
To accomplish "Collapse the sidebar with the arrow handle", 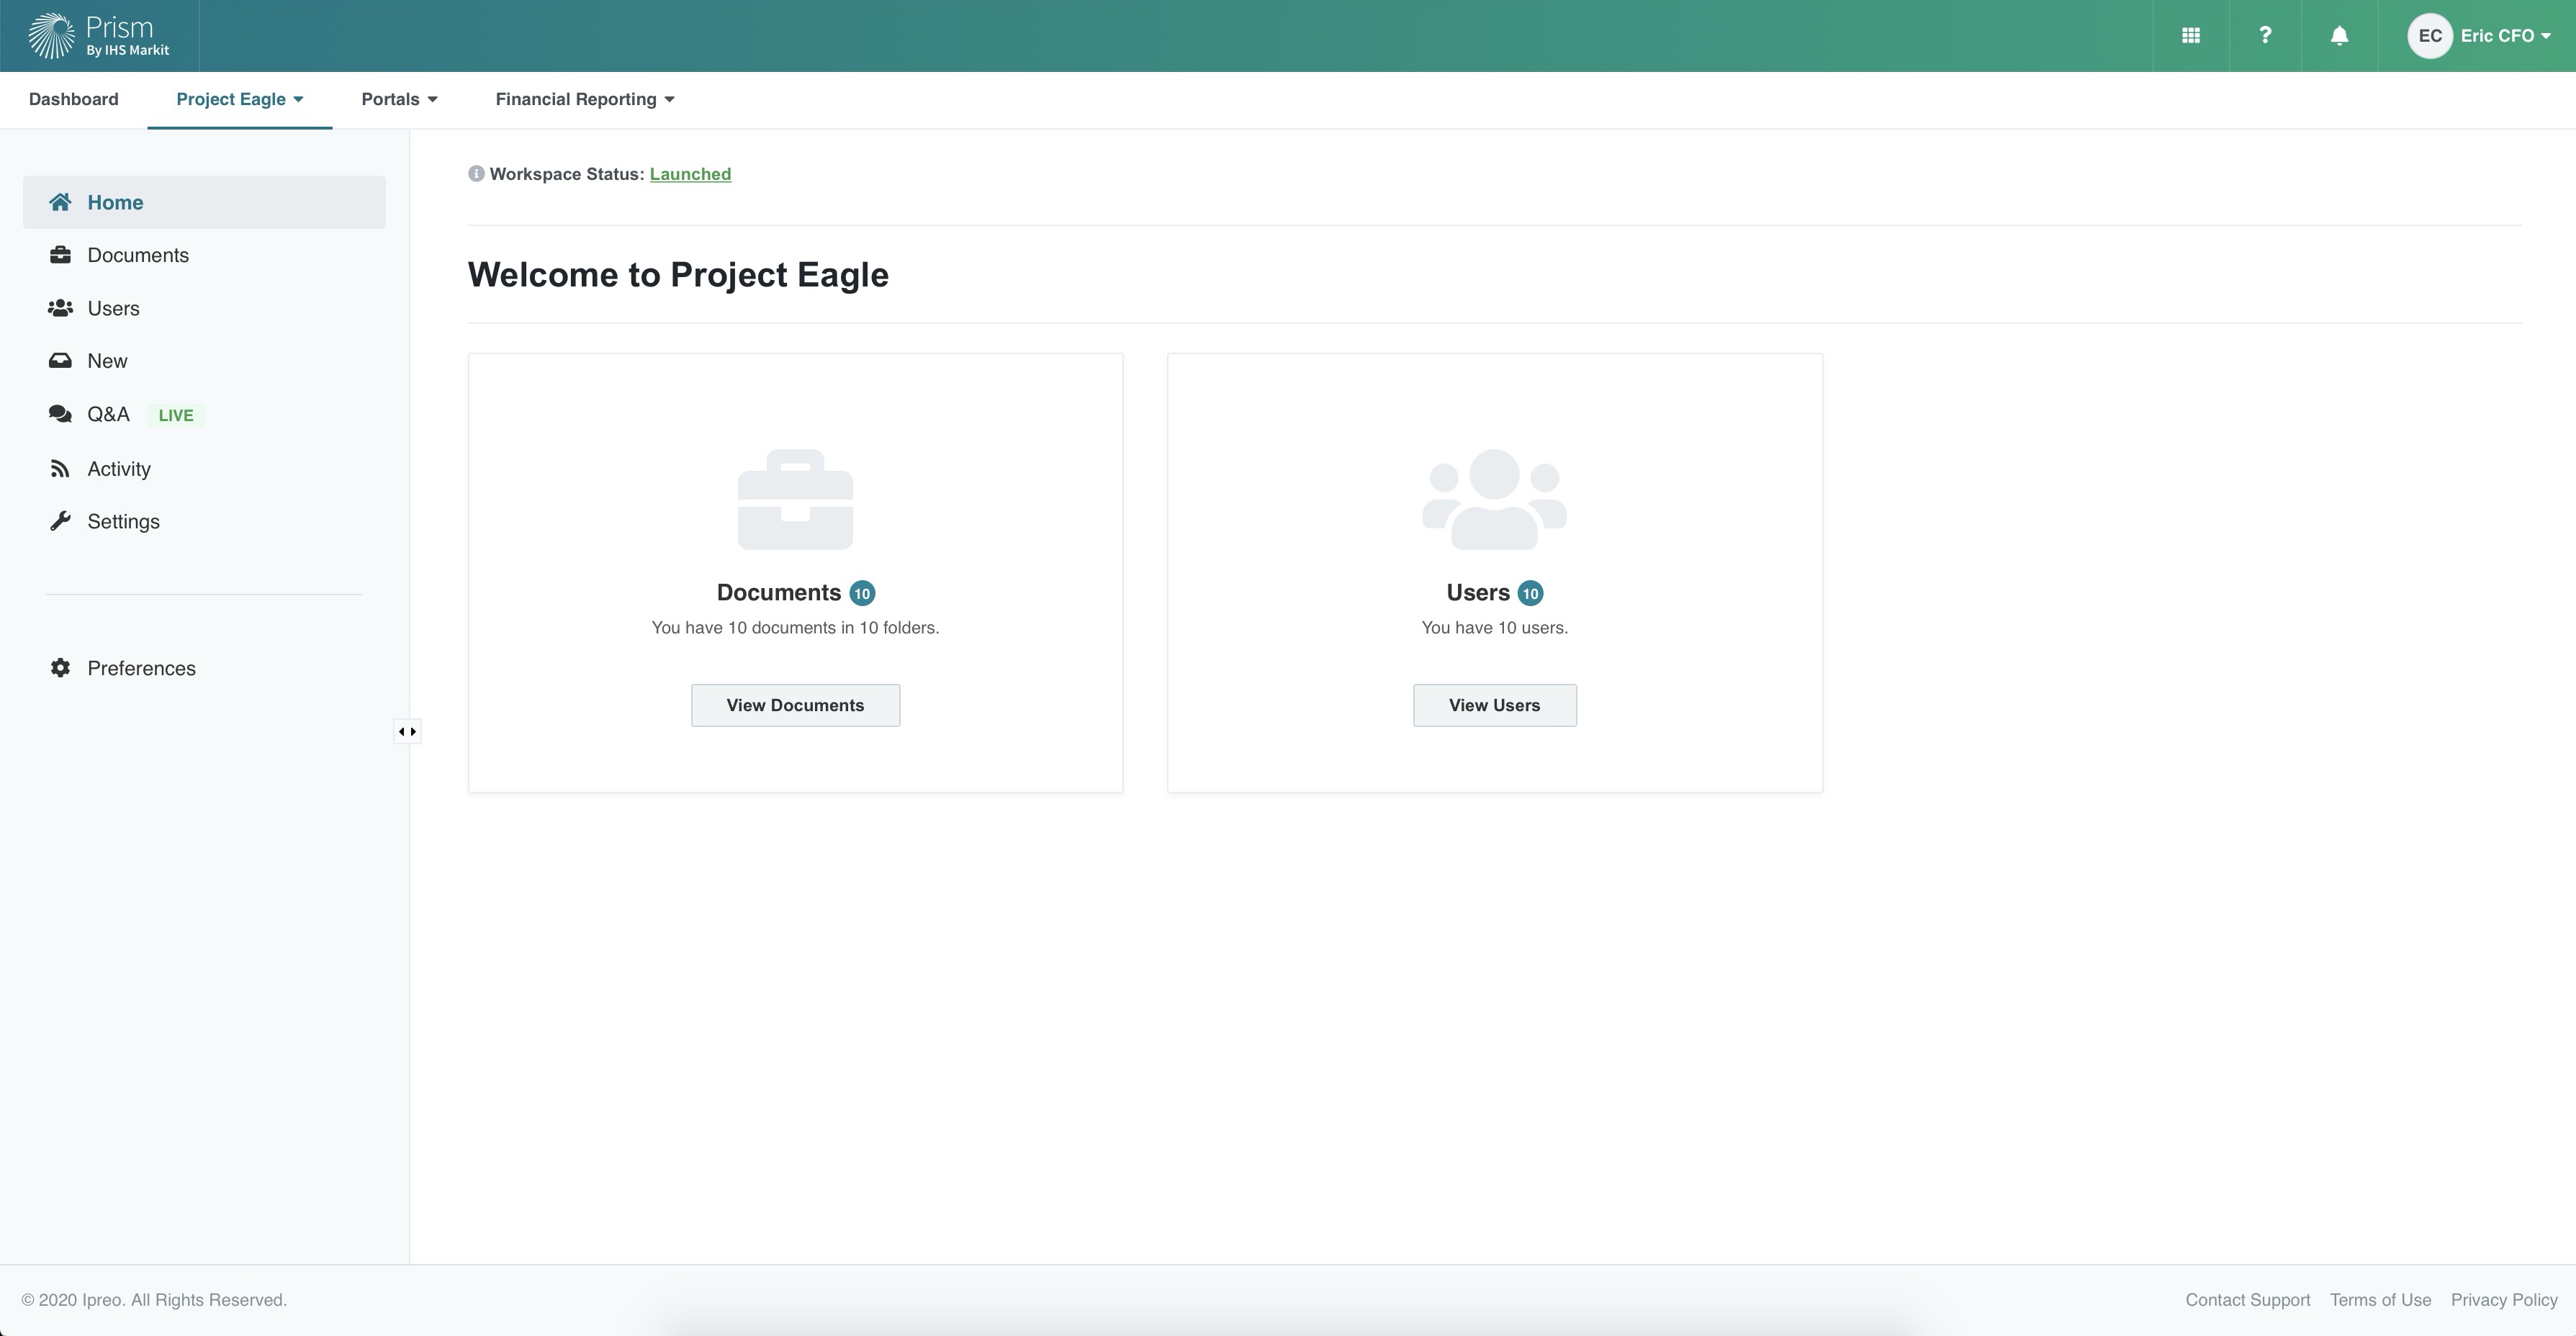I will point(407,731).
